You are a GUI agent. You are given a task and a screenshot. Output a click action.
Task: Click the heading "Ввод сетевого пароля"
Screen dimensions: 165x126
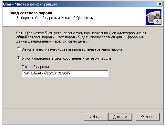31,13
